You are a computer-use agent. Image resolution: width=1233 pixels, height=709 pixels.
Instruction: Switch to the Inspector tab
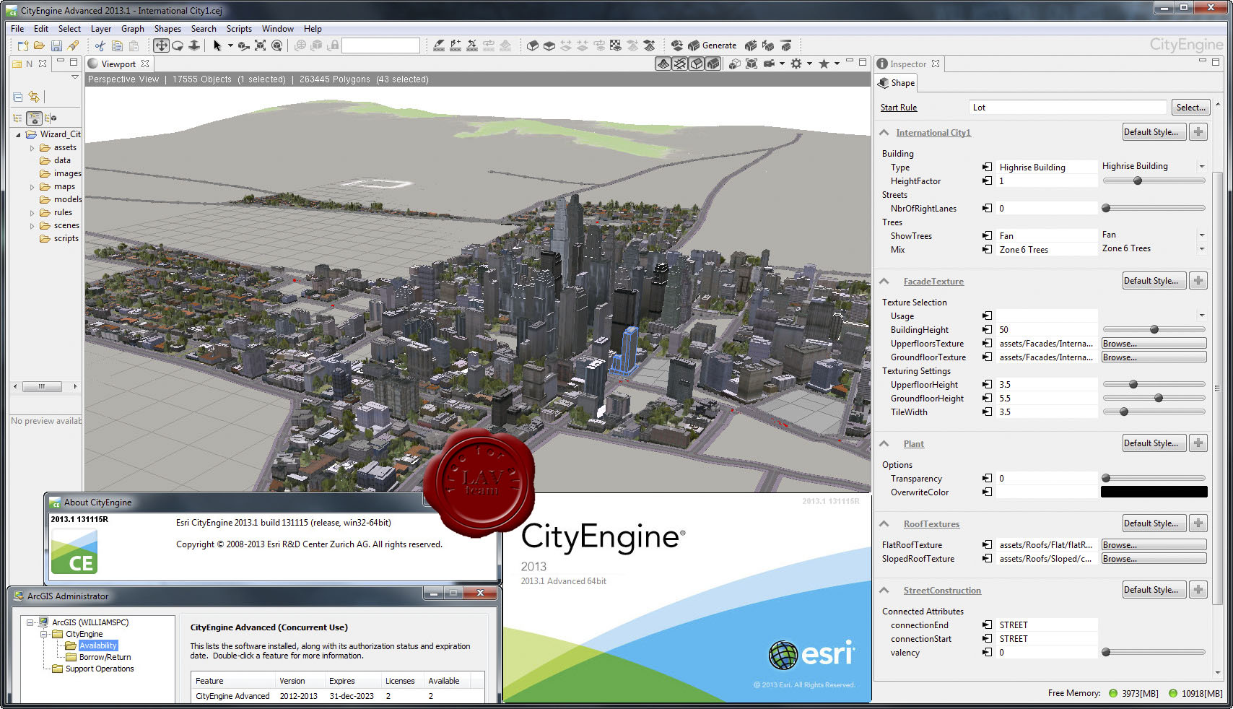click(x=908, y=64)
